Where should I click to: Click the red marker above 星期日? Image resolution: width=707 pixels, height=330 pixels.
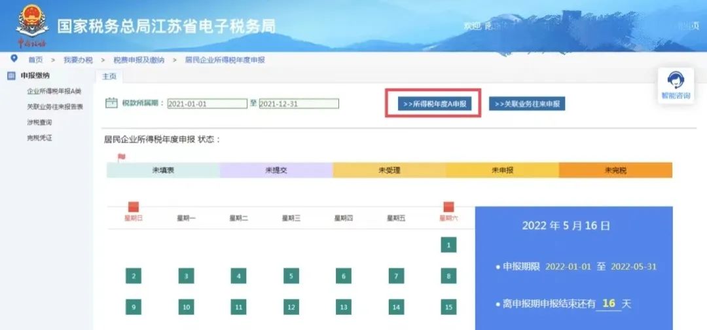coord(134,207)
